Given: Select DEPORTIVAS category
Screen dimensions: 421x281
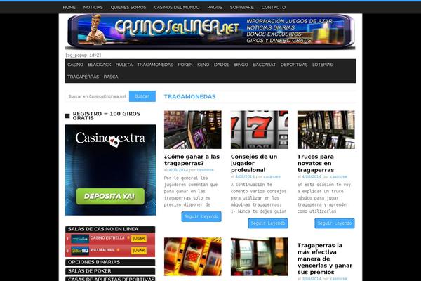Looking at the screenshot, I should (x=294, y=65).
